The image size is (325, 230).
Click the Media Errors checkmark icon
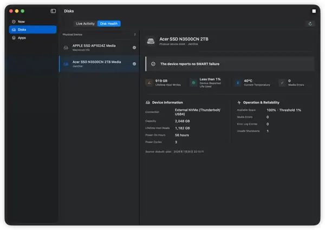point(282,83)
